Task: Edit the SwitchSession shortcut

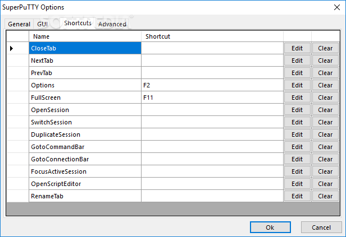Action: pos(297,122)
